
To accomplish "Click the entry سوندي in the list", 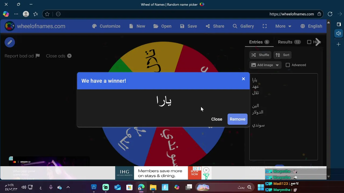I will [x=259, y=125].
